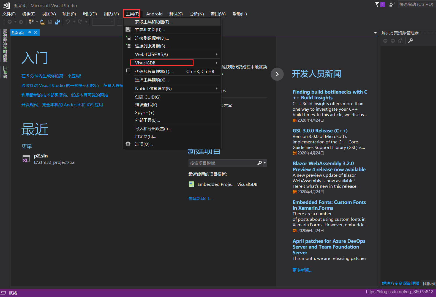Open the undo history dropdown arrow
This screenshot has height=297, width=436.
[x=74, y=22]
